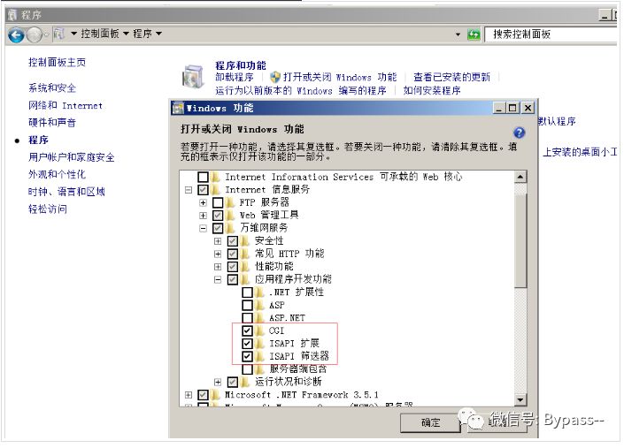Click the Windows Features dialog title icon
Image resolution: width=624 pixels, height=448 pixels.
pyautogui.click(x=178, y=108)
